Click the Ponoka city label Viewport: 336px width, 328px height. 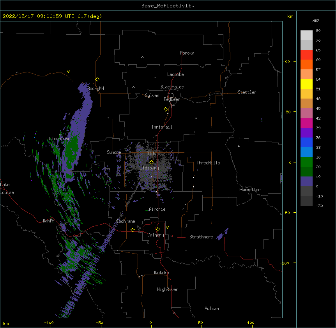click(187, 53)
